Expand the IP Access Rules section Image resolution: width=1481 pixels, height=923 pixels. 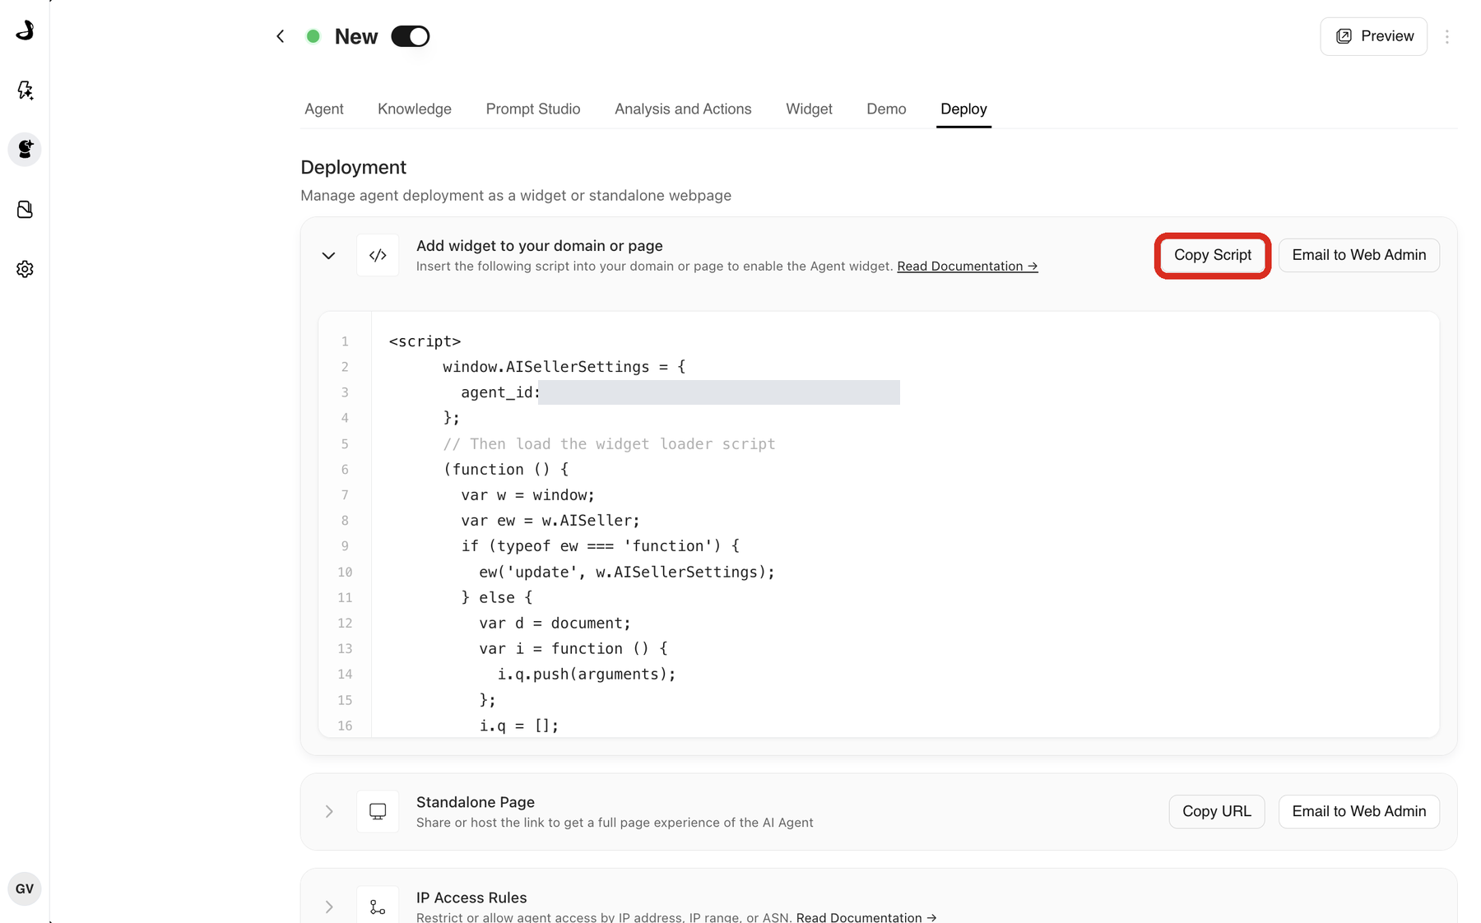(x=329, y=907)
